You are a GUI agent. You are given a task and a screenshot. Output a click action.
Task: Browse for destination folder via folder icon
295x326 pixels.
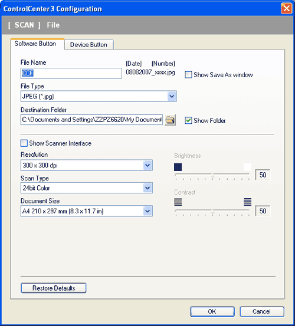(x=170, y=120)
